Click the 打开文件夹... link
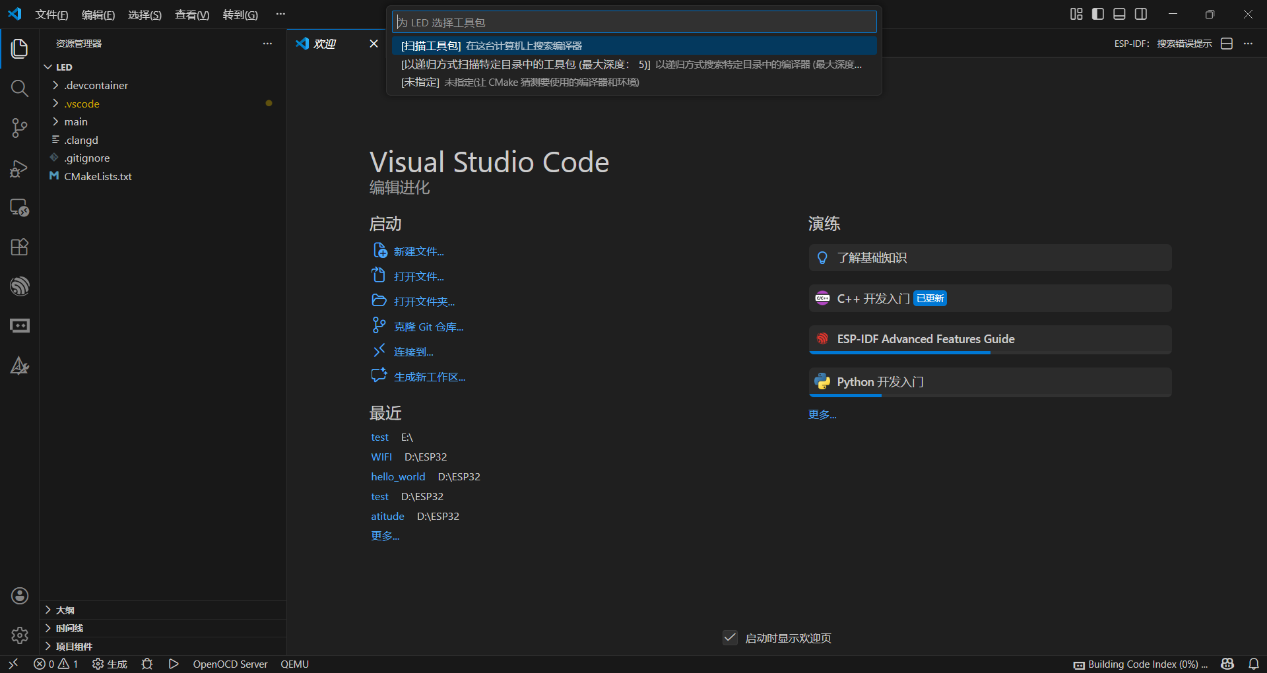 pyautogui.click(x=424, y=302)
